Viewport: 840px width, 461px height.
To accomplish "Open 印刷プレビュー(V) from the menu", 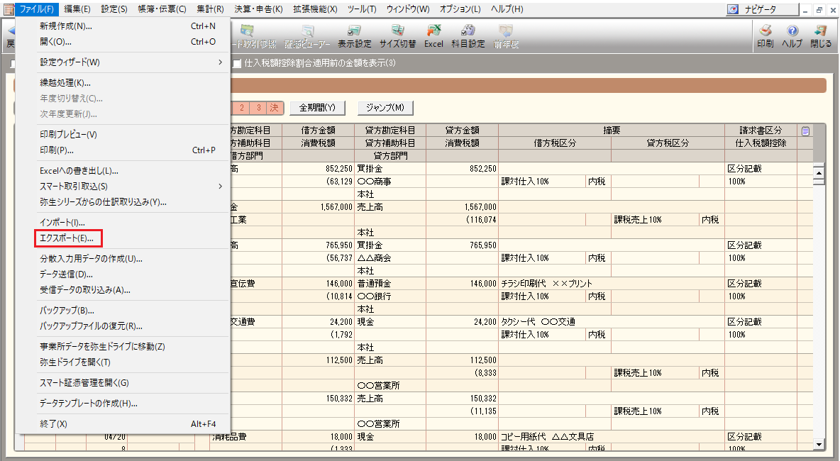I will [133, 134].
